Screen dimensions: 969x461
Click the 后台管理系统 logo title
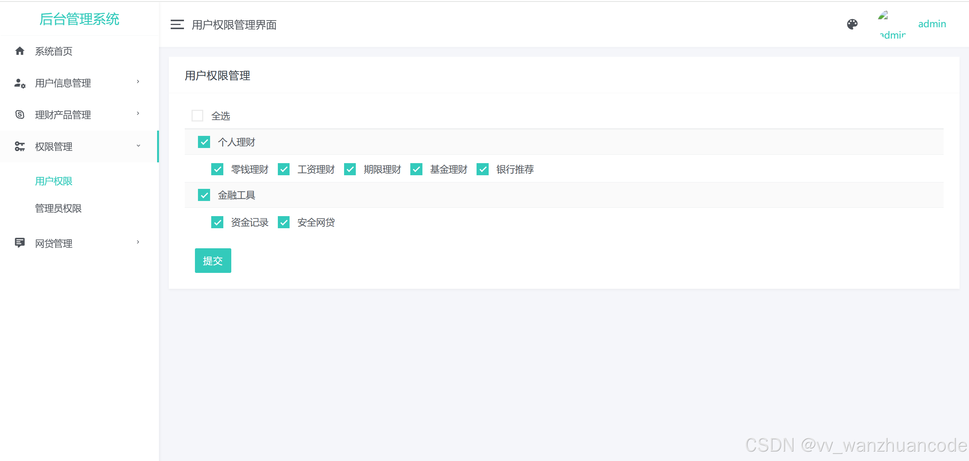79,19
